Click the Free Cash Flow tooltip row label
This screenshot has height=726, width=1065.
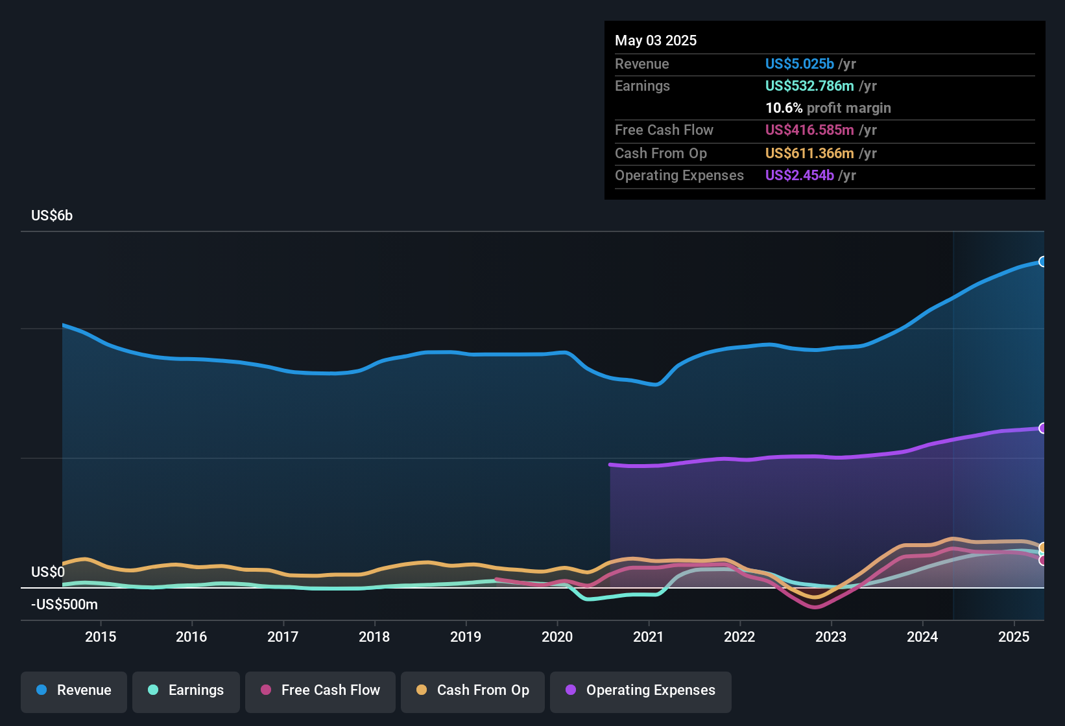(664, 130)
